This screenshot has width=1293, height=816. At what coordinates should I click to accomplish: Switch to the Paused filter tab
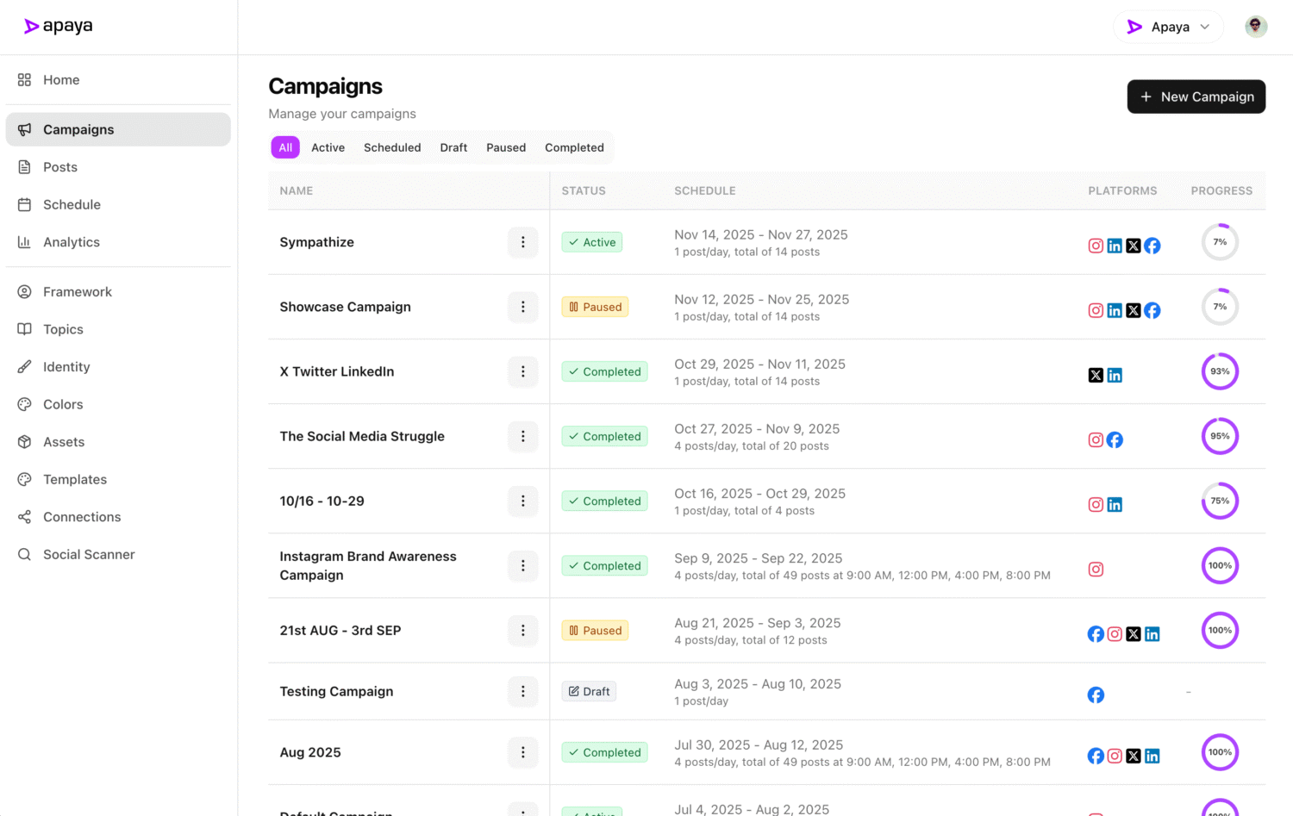[506, 147]
